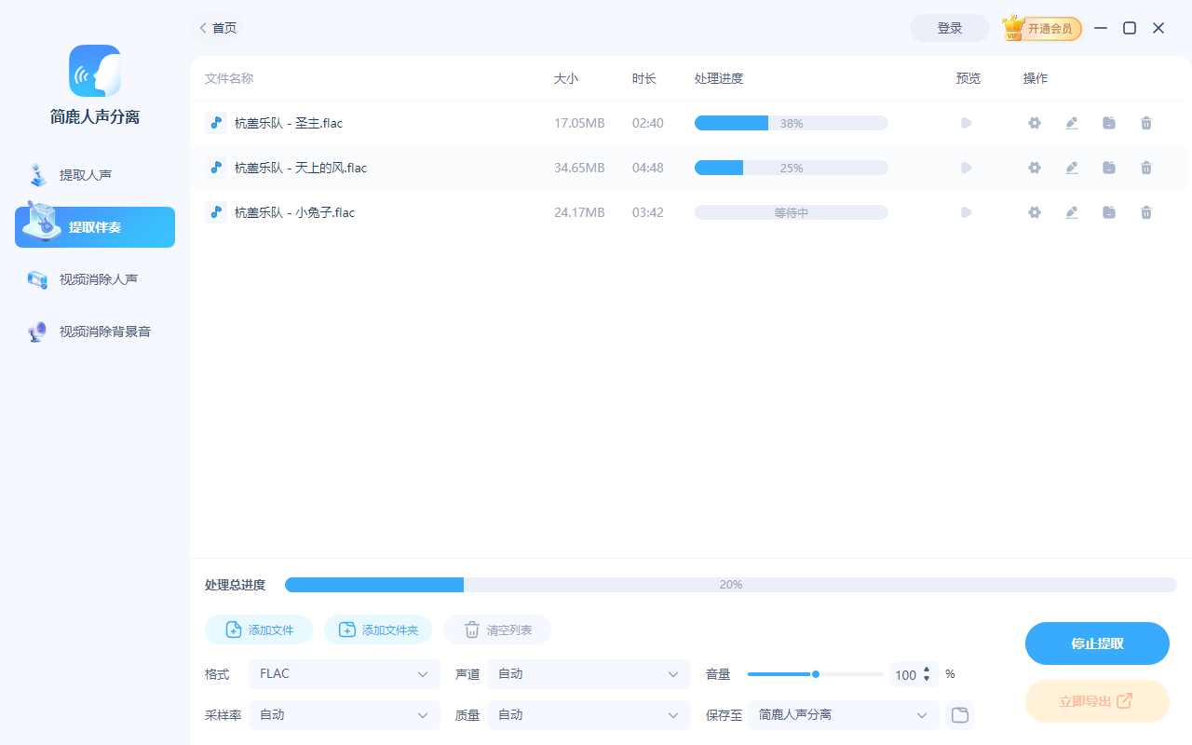The width and height of the screenshot is (1192, 745).
Task: Click the 简鹿人声分离 app logo
Action: [95, 71]
